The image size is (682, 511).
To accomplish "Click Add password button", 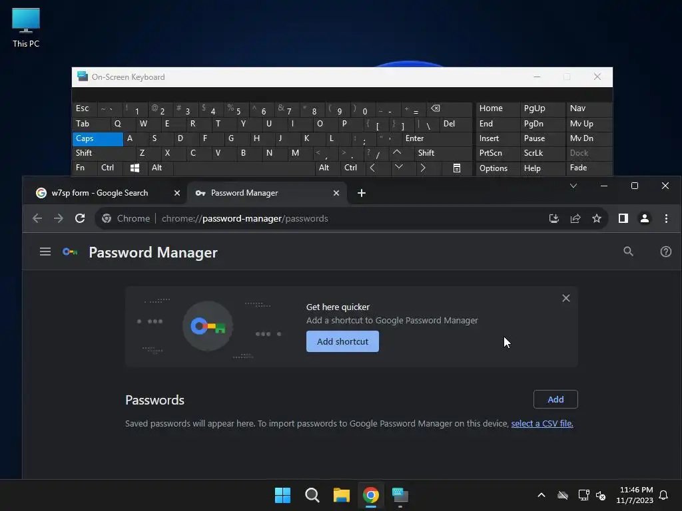I will (555, 399).
